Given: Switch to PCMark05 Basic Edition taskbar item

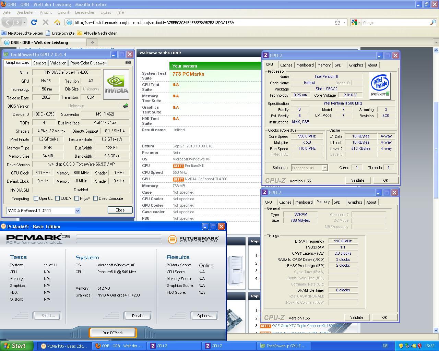Looking at the screenshot, I should click(64, 346).
